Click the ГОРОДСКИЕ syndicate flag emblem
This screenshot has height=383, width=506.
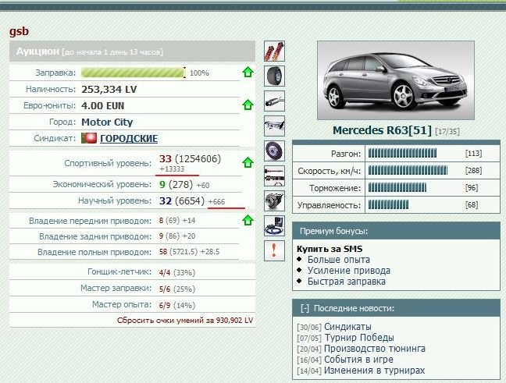point(89,138)
